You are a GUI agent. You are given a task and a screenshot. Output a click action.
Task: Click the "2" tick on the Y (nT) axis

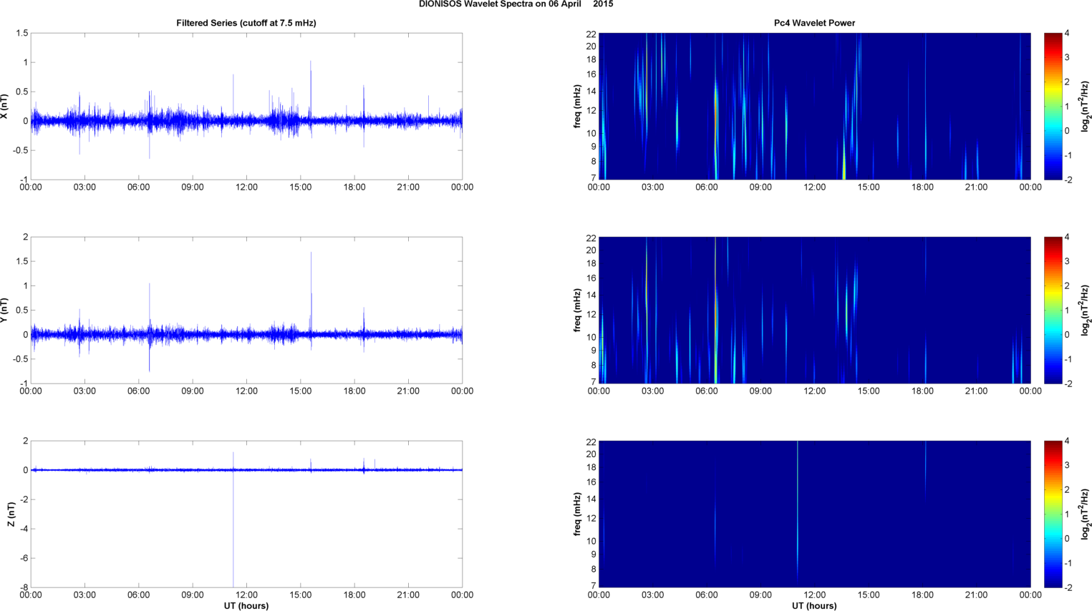pyautogui.click(x=26, y=238)
